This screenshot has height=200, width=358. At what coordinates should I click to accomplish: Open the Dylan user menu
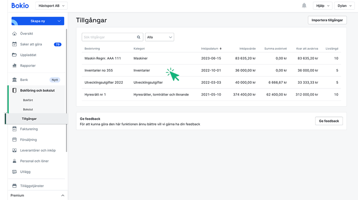pos(344,6)
